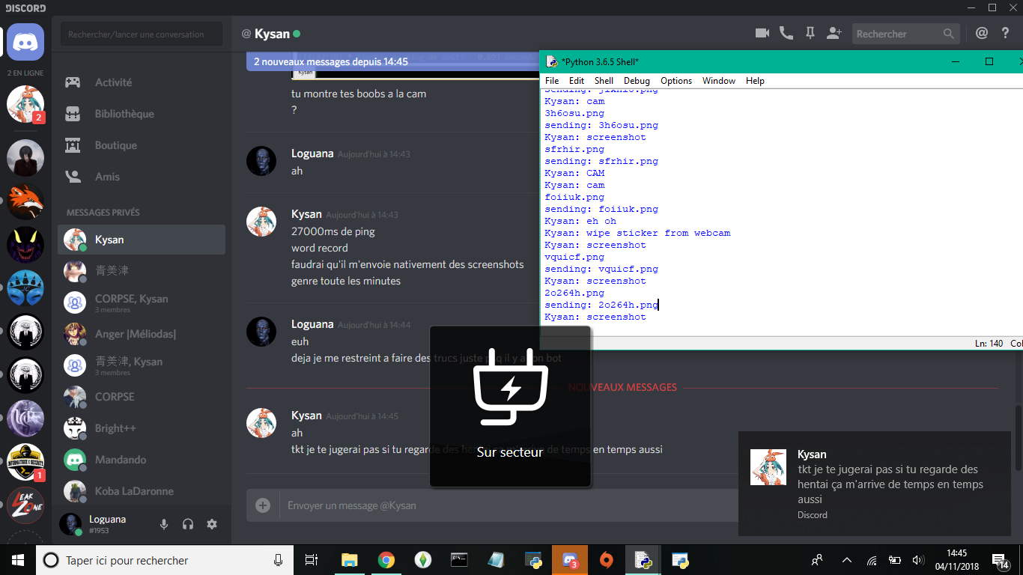This screenshot has width=1023, height=575.
Task: Add friends to the private conversation
Action: pos(834,33)
